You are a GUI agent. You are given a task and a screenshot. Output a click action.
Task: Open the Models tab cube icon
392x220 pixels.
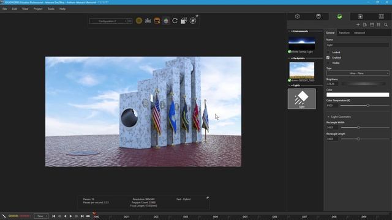(297, 16)
